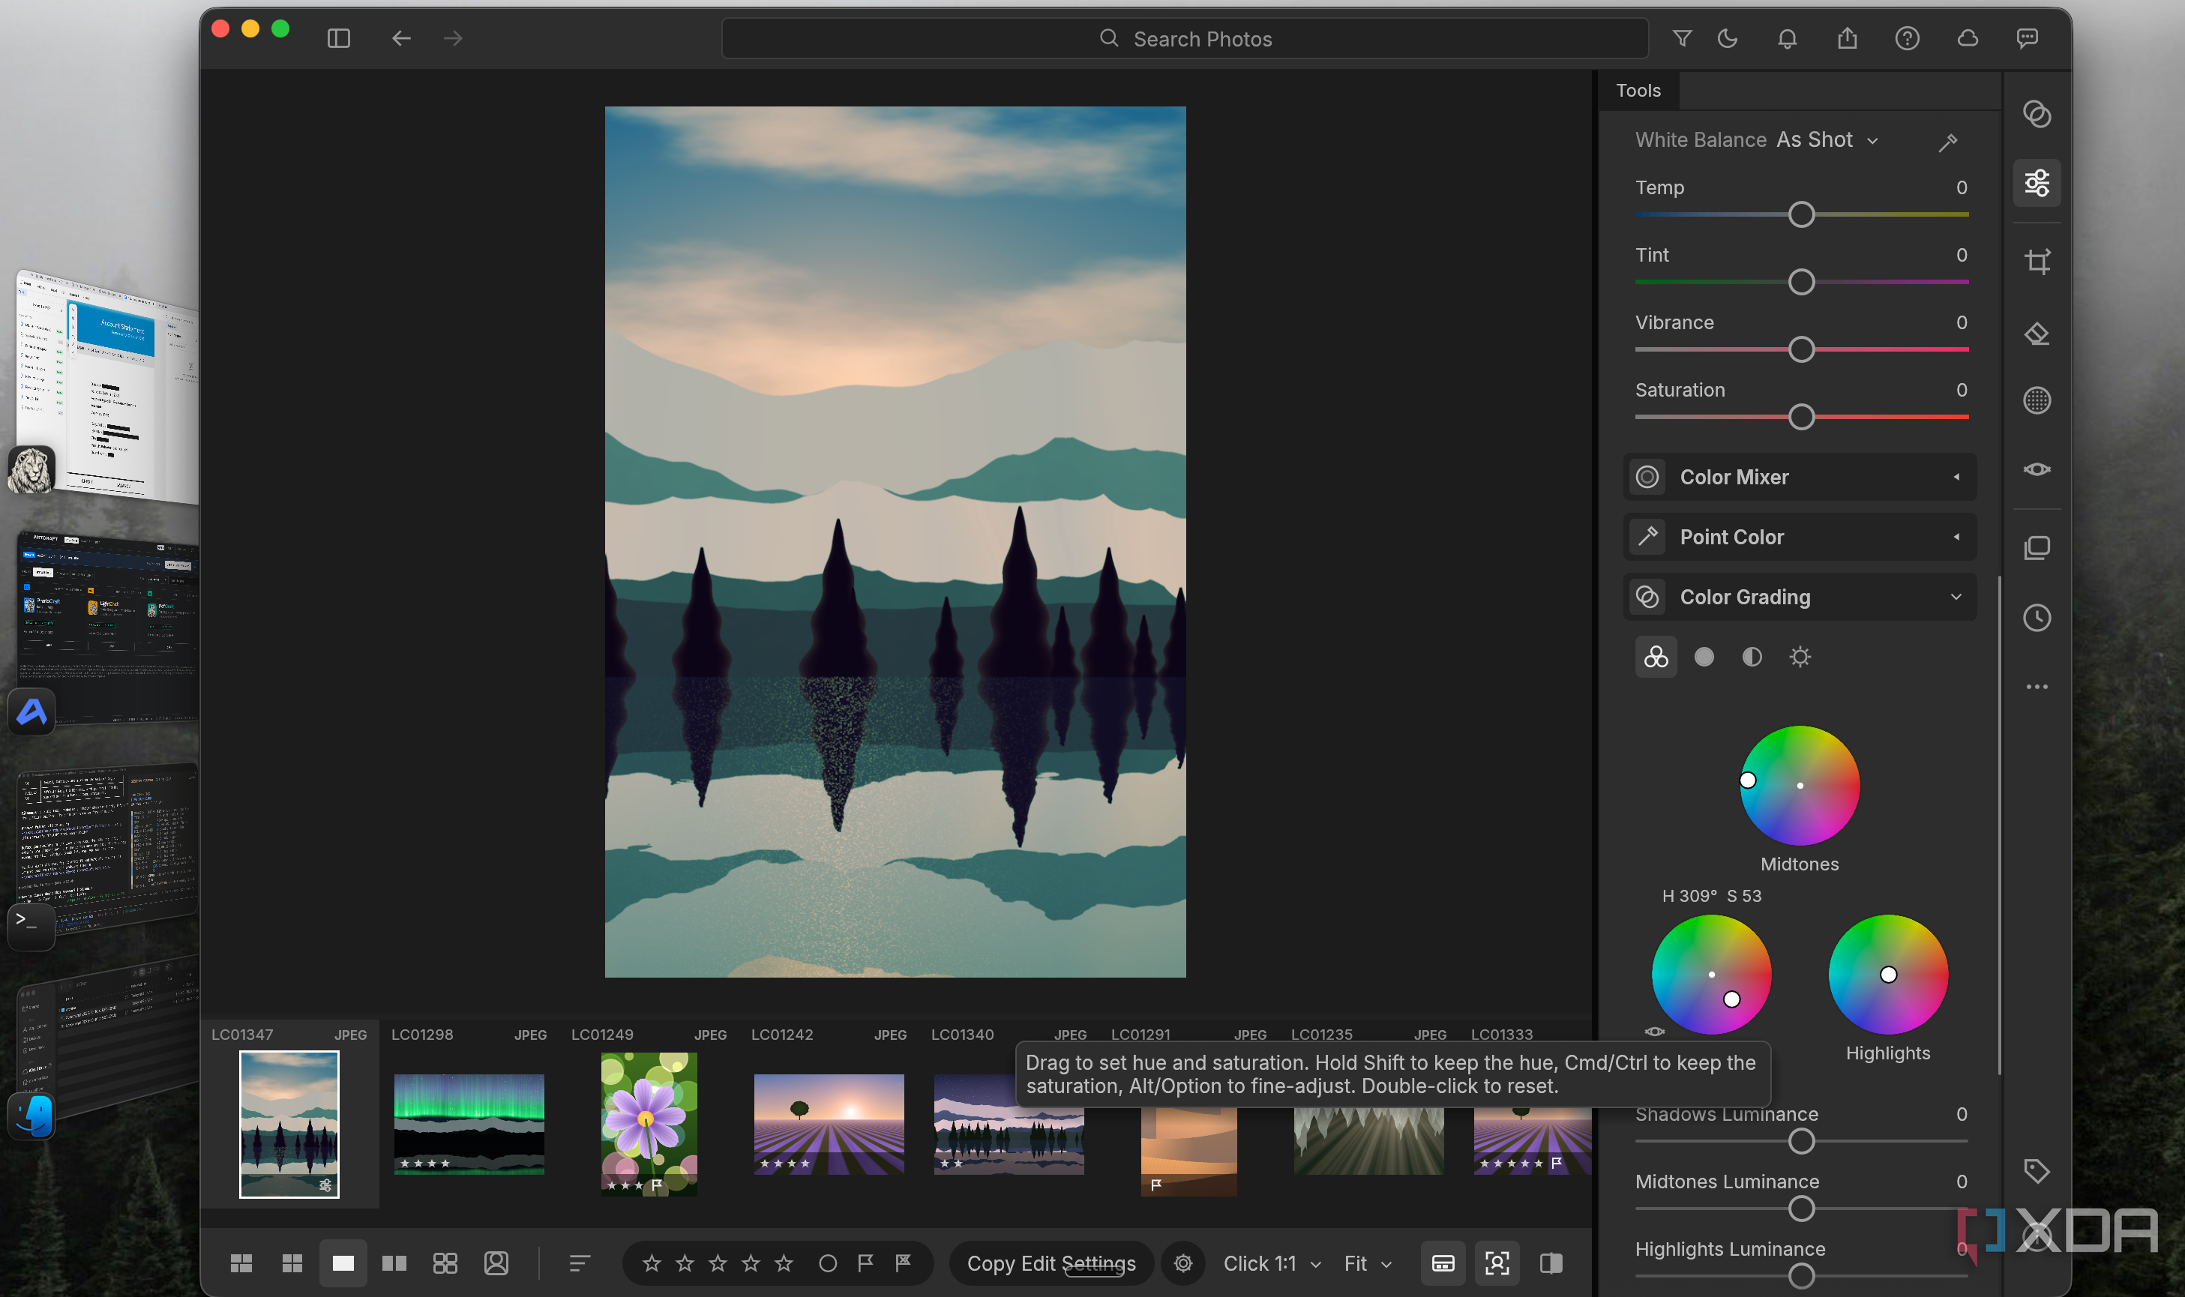The image size is (2185, 1297).
Task: Switch color grading to Shadows view
Action: (1704, 657)
